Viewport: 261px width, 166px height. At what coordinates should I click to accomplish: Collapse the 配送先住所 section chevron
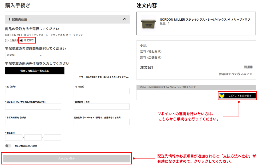(x=124, y=19)
